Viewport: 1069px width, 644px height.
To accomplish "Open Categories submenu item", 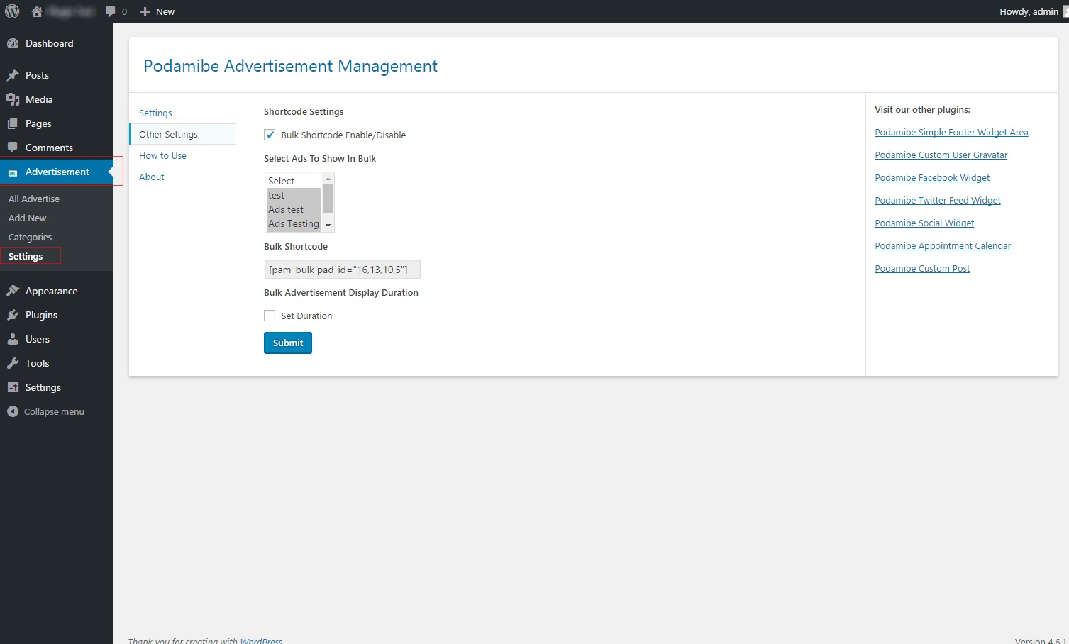I will tap(30, 238).
